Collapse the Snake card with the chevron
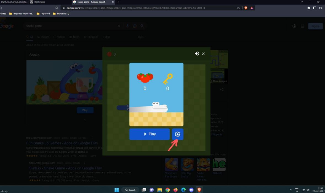This screenshot has height=193, width=331. (85, 120)
